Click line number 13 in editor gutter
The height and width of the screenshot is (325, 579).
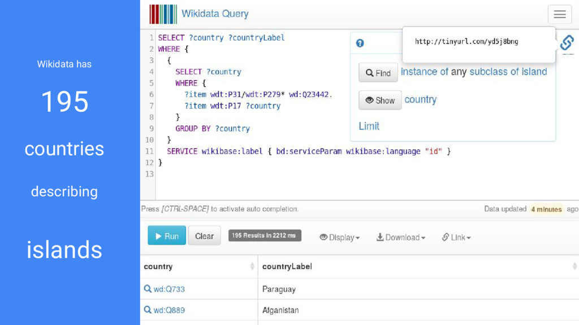149,174
